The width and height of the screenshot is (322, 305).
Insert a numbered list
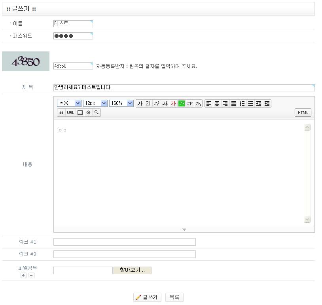point(242,104)
